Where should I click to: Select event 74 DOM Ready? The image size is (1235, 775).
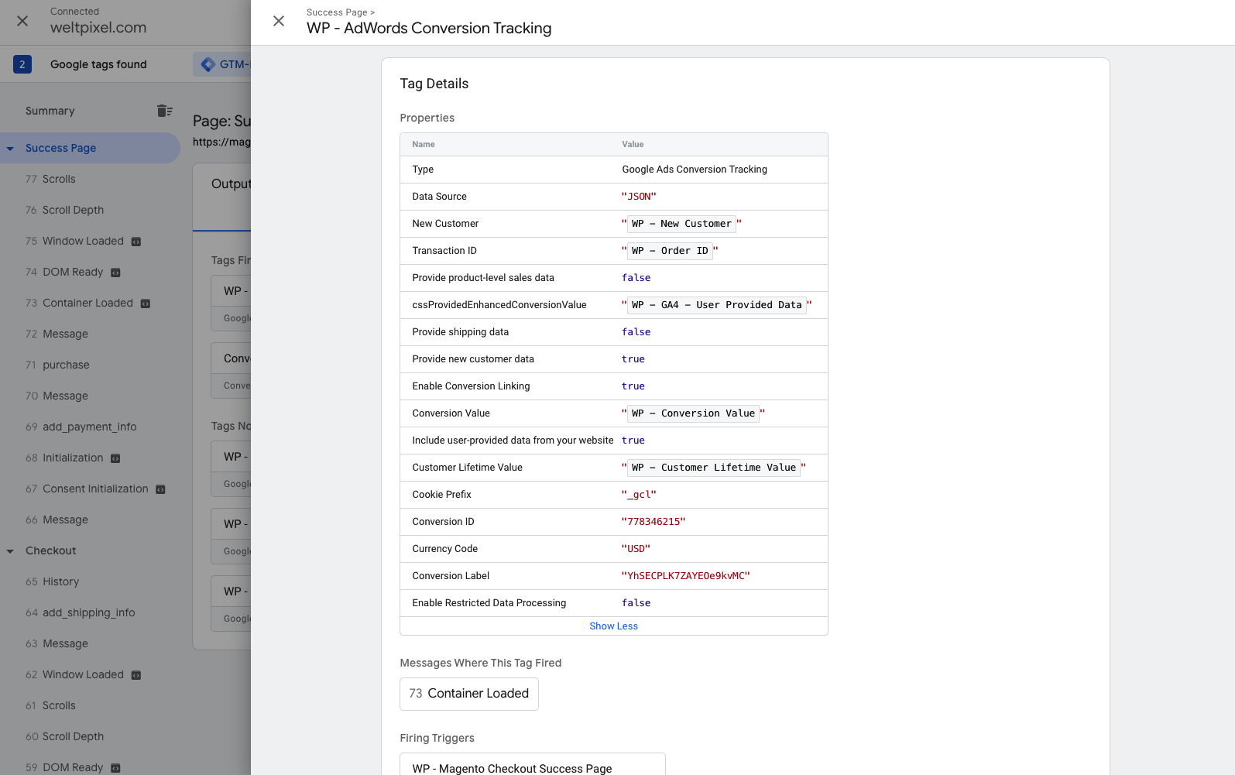(64, 272)
